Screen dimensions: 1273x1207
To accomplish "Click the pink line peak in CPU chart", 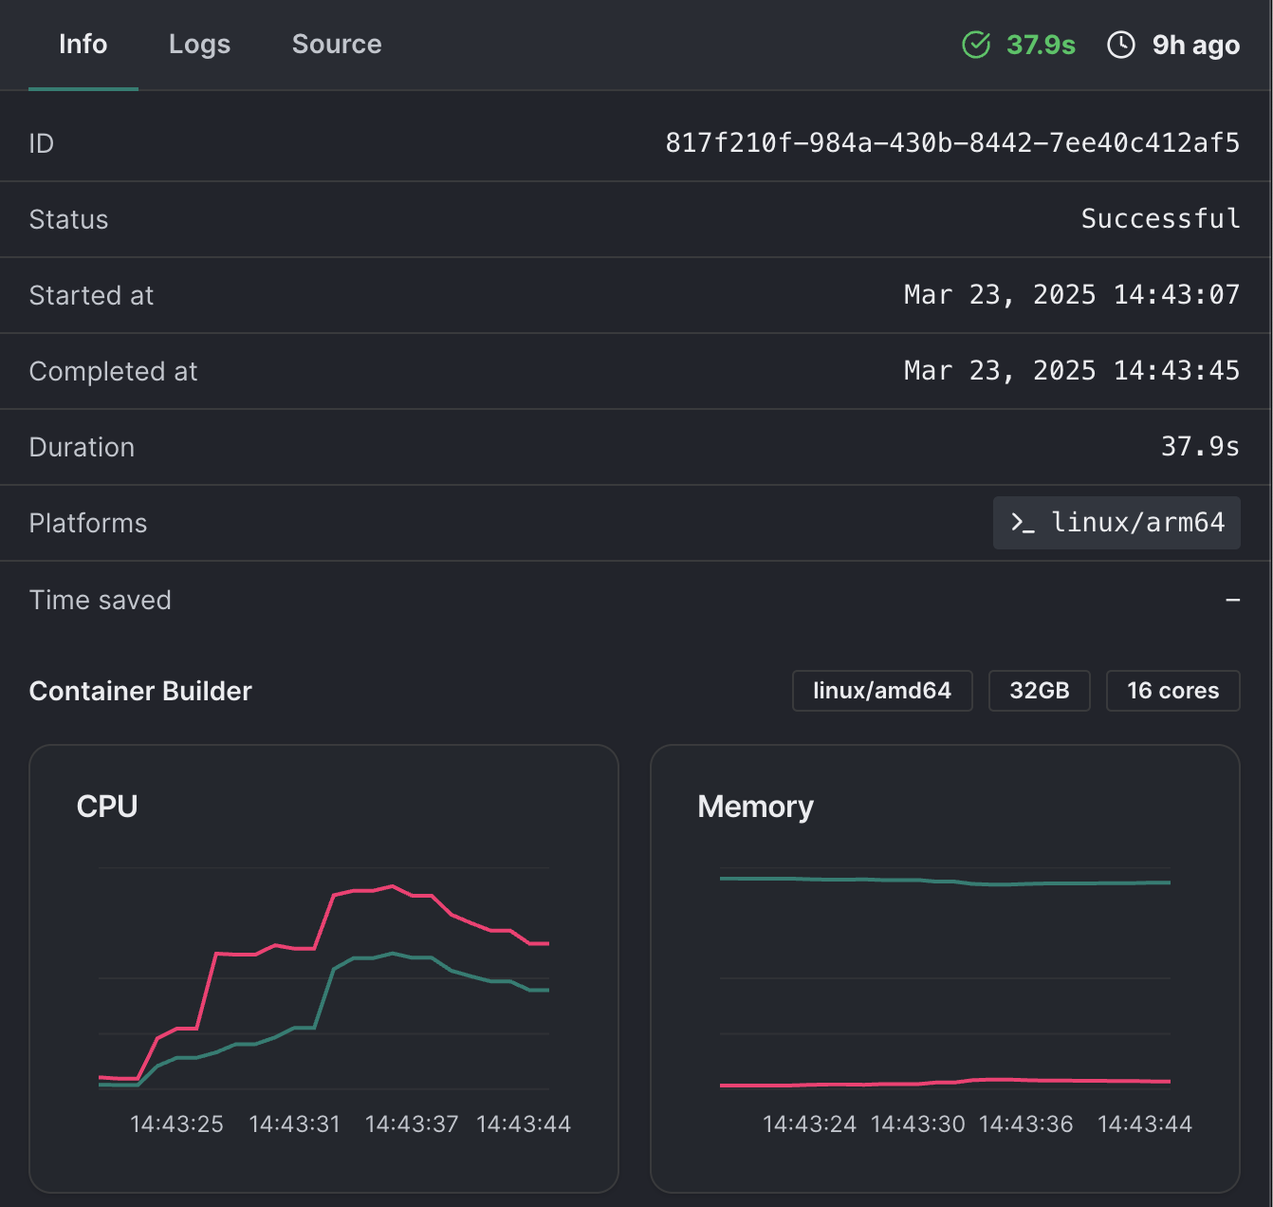I will (392, 886).
